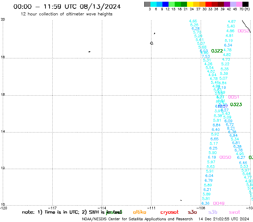Click the -117 longitude axis label

(x=53, y=208)
